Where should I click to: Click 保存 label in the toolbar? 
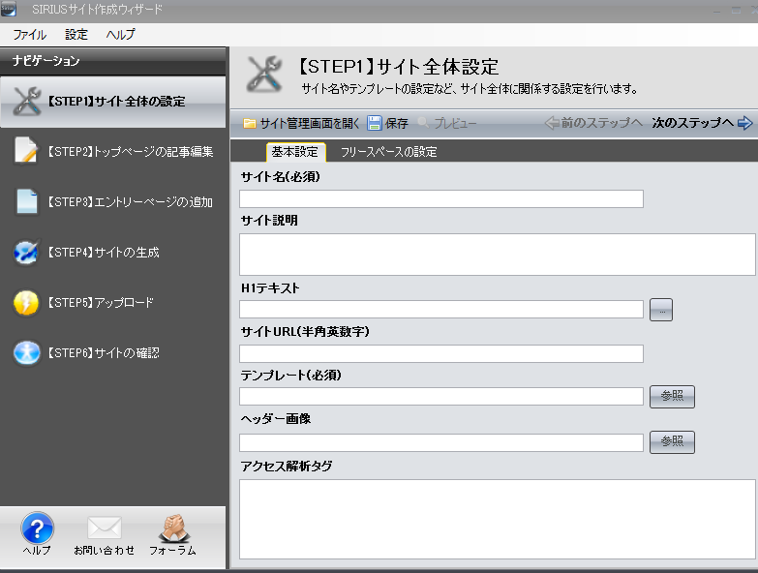tap(396, 124)
